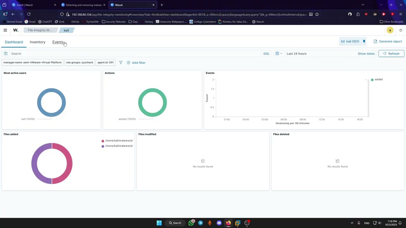Image resolution: width=406 pixels, height=228 pixels.
Task: Open Firefox View in the tab strip
Action: pos(4,5)
